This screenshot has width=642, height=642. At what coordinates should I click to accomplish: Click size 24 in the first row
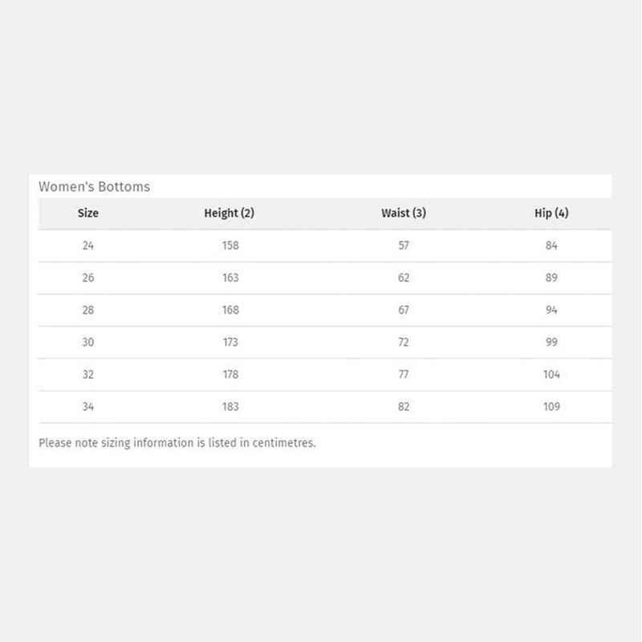(88, 246)
